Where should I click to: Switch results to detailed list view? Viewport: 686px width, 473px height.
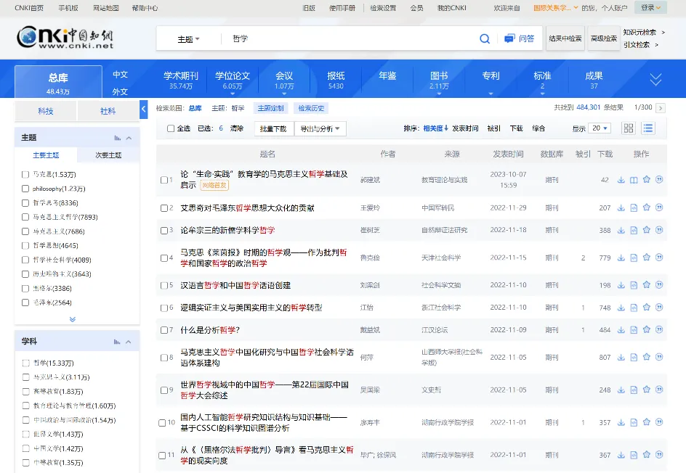click(648, 128)
